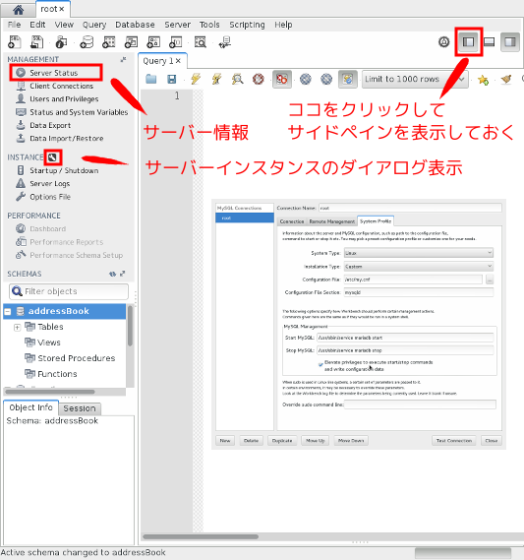The width and height of the screenshot is (524, 560).
Task: Open SQL script file toolbar icon
Action: [37, 42]
